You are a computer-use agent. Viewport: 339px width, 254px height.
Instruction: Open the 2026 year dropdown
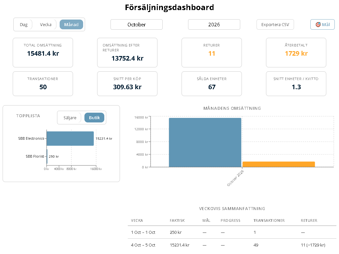[x=214, y=25]
